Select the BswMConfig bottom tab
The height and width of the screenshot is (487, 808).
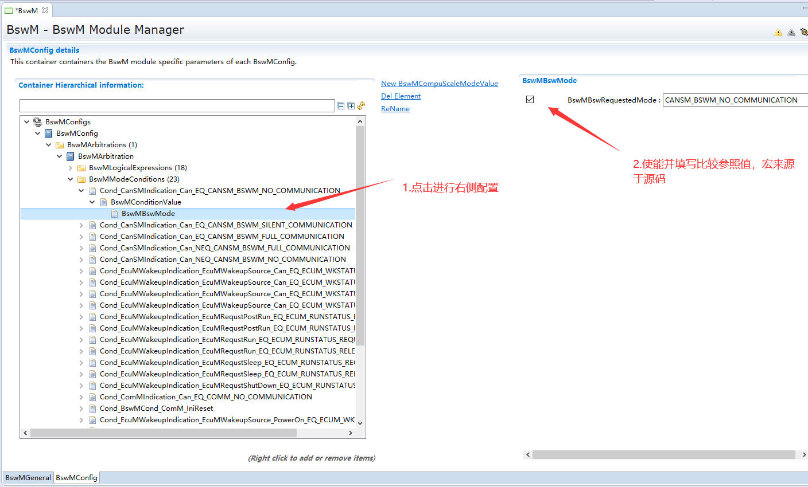pyautogui.click(x=76, y=478)
